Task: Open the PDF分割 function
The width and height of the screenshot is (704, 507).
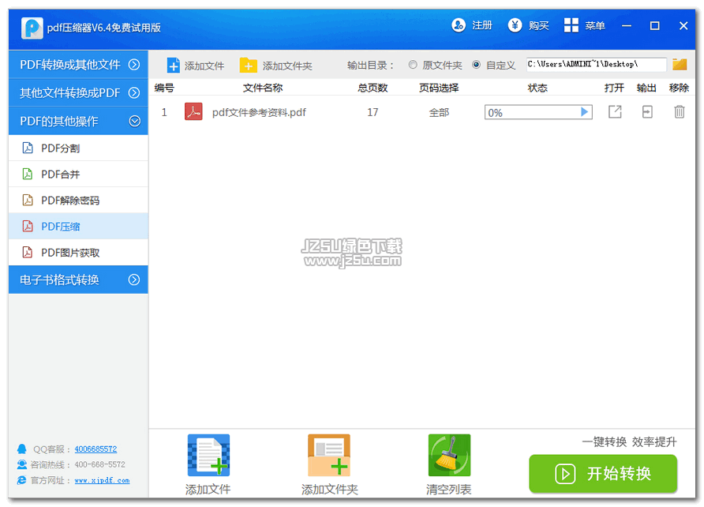Action: point(78,148)
